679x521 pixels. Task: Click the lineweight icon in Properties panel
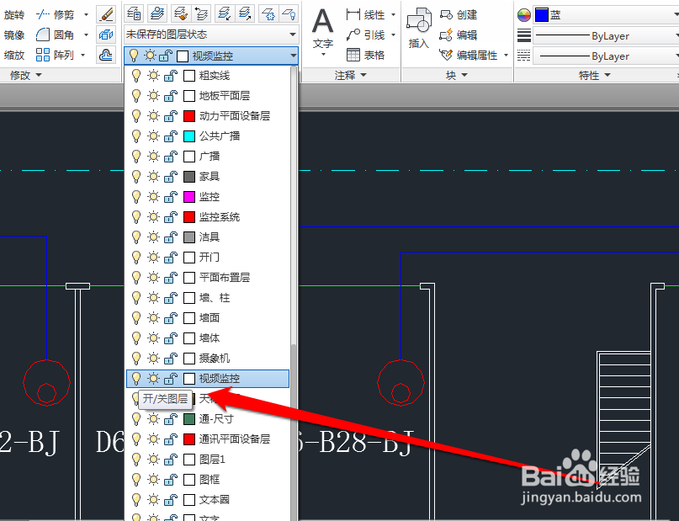tap(524, 35)
